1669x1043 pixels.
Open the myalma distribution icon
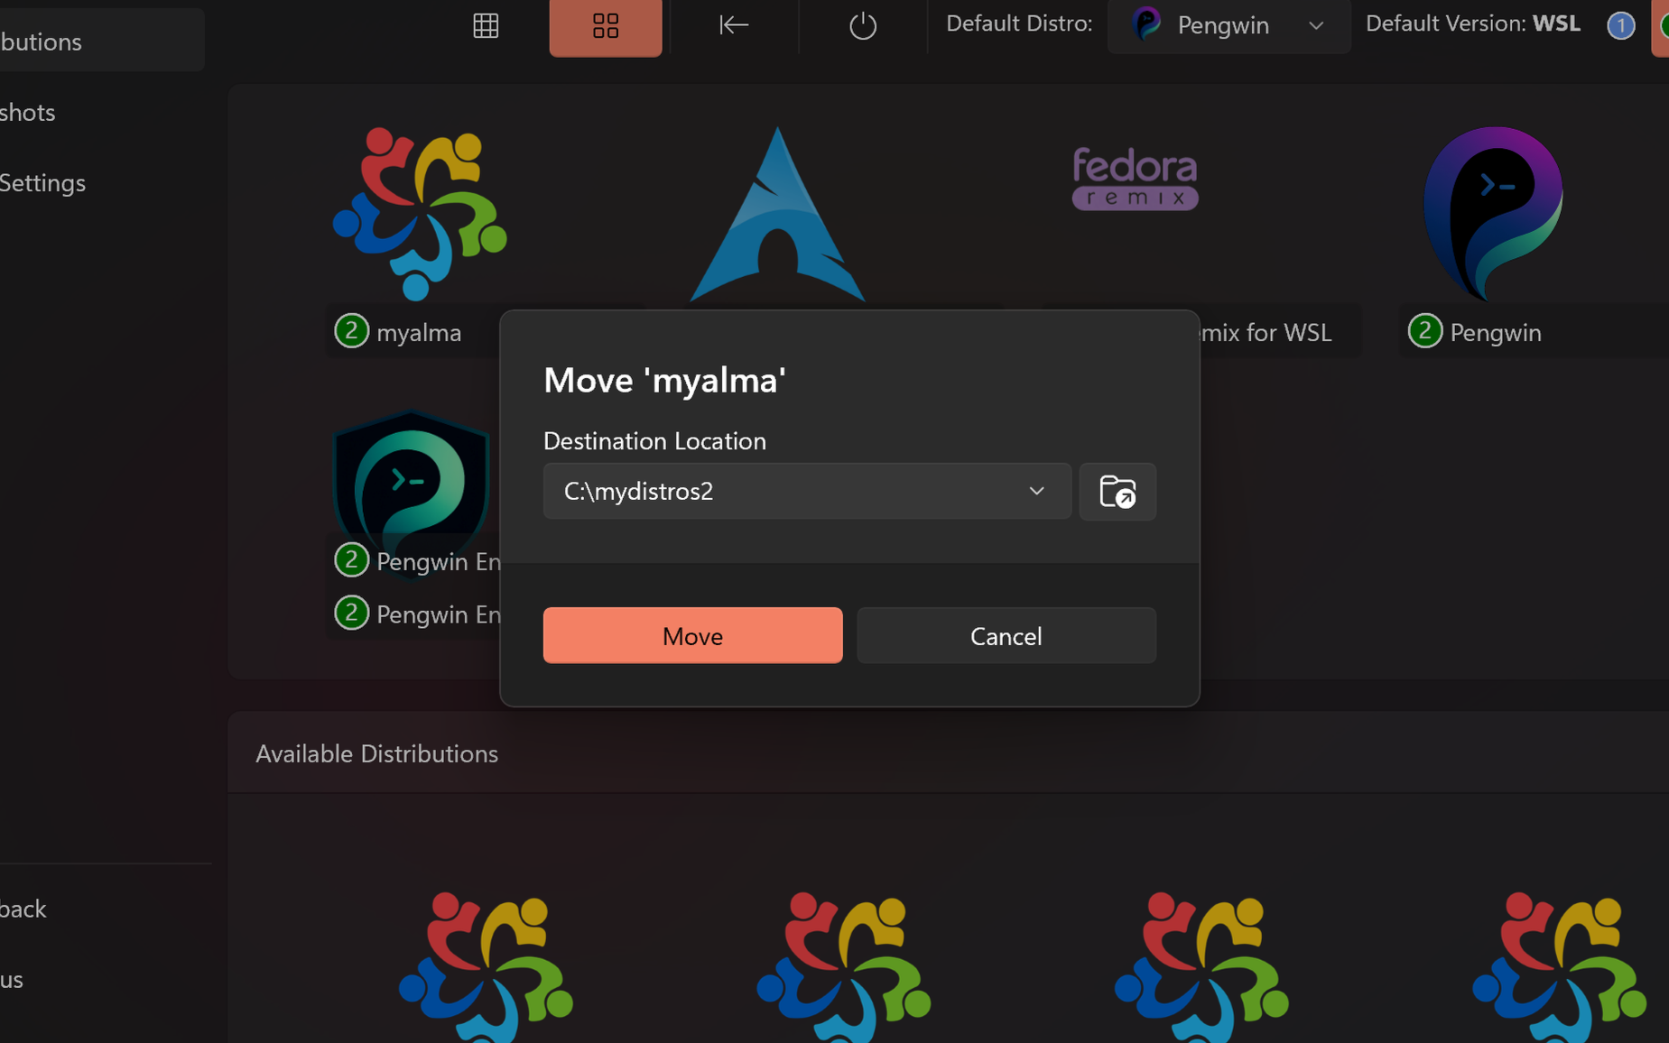(418, 214)
